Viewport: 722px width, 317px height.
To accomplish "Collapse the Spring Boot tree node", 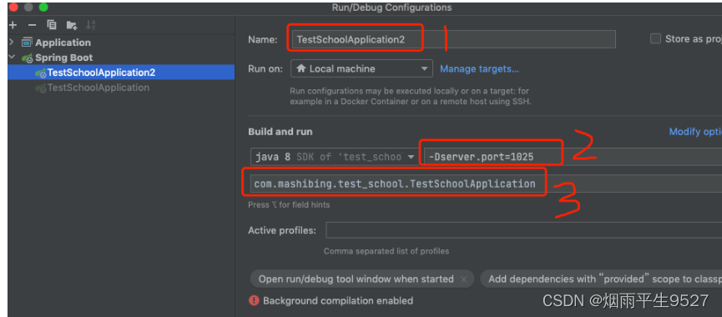I will pos(12,58).
